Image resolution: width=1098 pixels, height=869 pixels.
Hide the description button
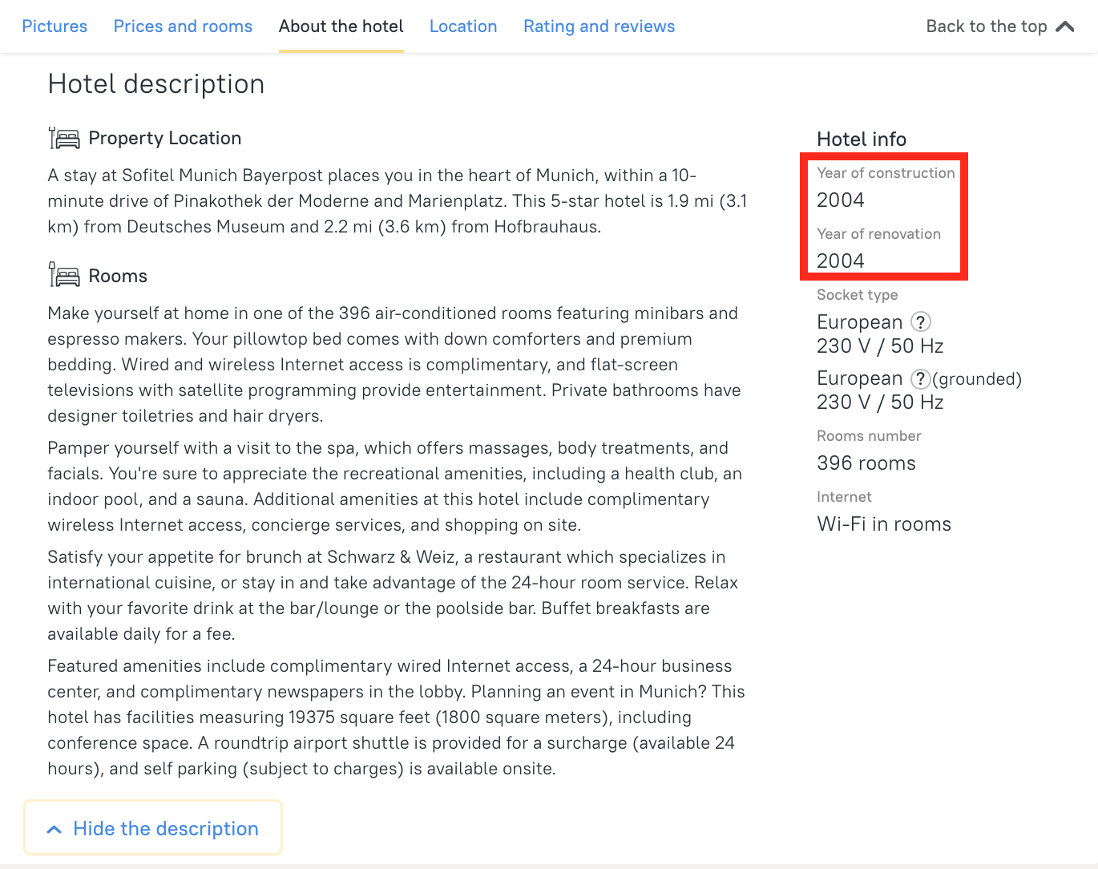click(153, 828)
